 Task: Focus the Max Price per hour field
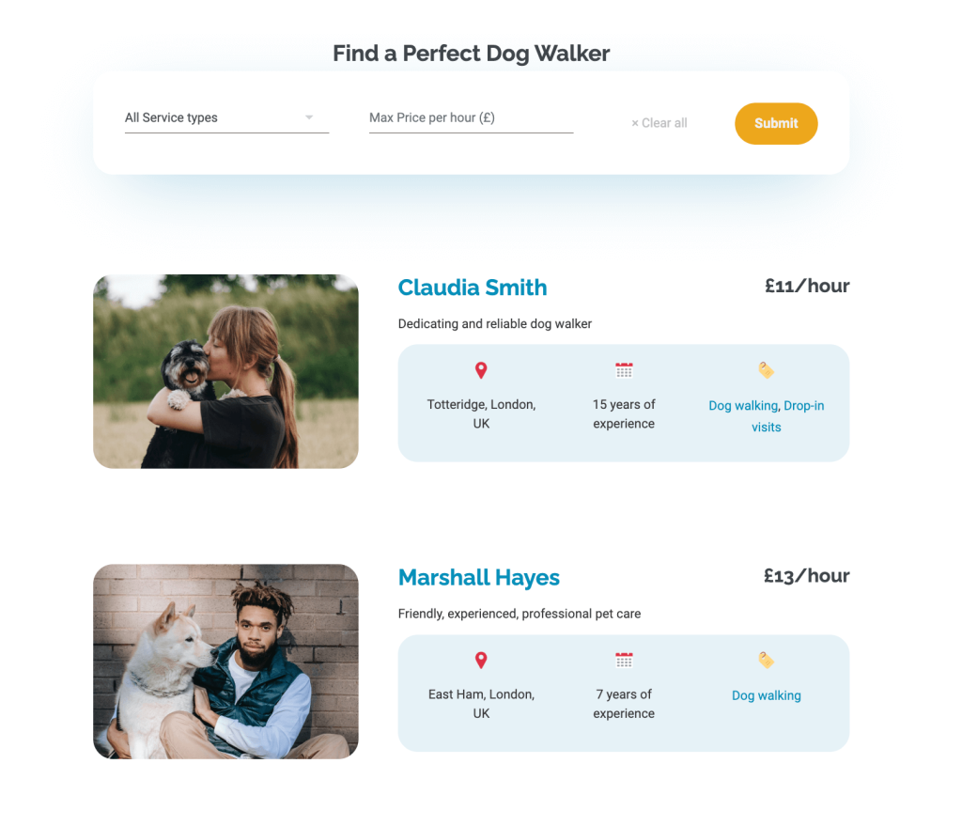point(472,117)
